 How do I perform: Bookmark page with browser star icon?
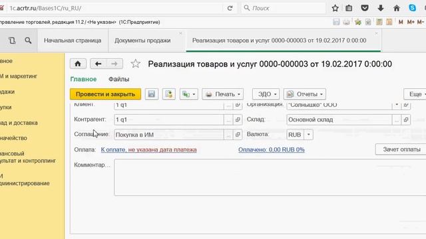click(335, 8)
